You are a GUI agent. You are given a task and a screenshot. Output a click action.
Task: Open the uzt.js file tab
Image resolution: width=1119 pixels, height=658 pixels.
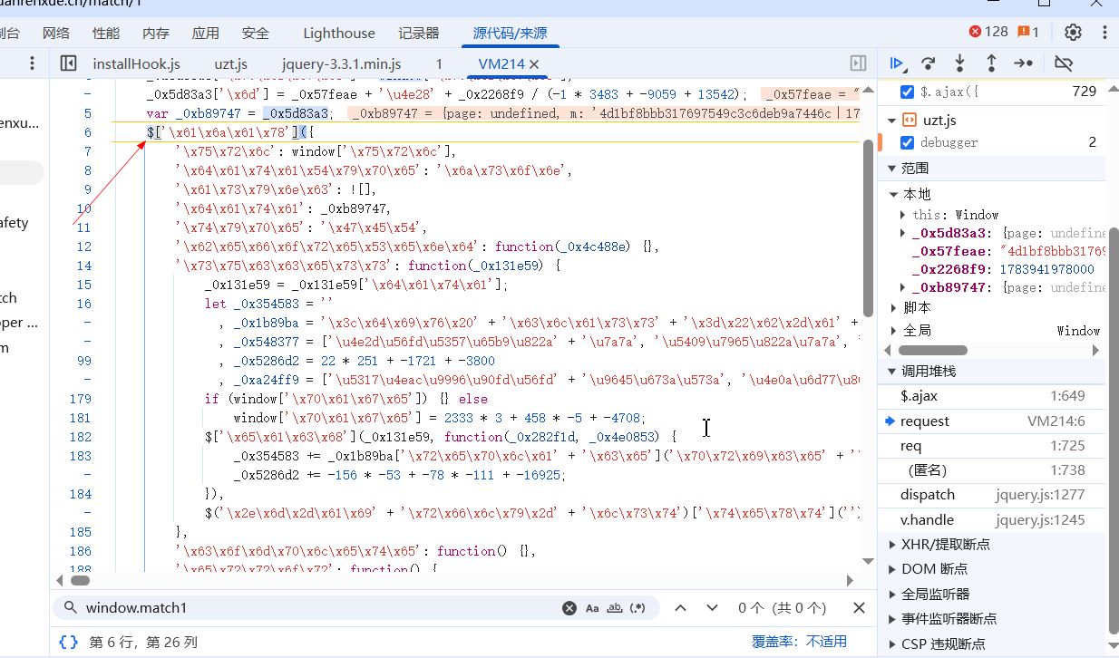[x=231, y=64]
